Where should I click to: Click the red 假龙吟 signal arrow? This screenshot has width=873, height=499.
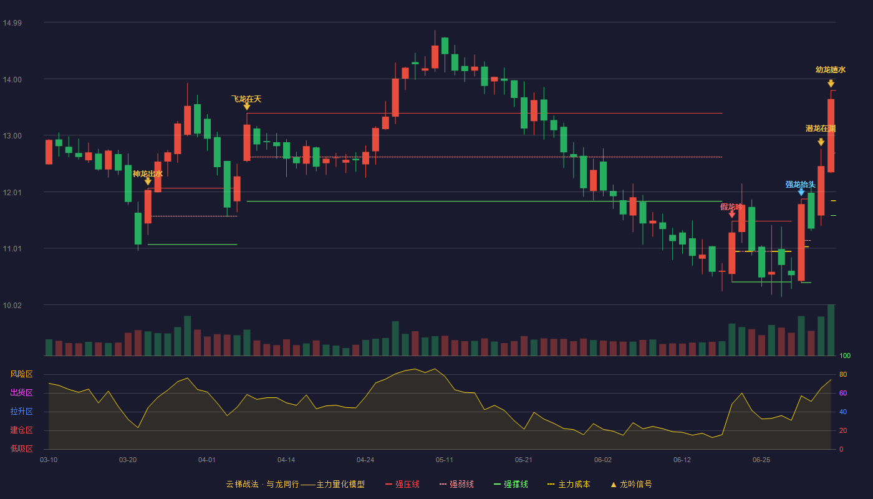(x=732, y=215)
